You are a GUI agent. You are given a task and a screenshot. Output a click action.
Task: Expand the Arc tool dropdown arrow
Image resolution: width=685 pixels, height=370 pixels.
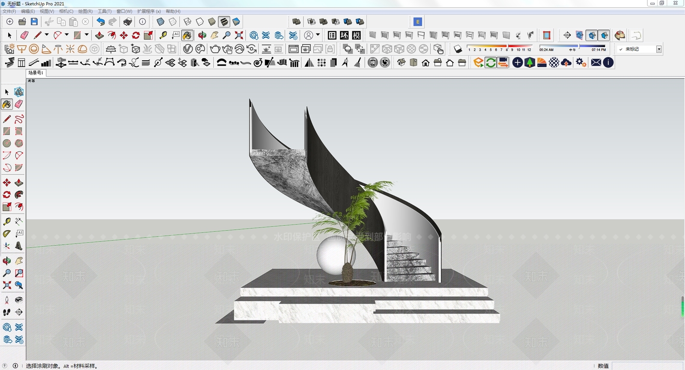(66, 35)
